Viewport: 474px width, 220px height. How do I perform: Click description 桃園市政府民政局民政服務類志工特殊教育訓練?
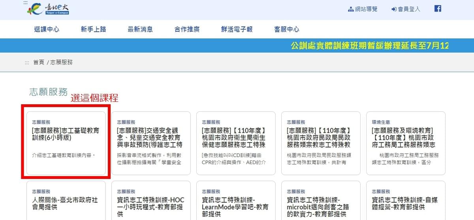(318, 159)
